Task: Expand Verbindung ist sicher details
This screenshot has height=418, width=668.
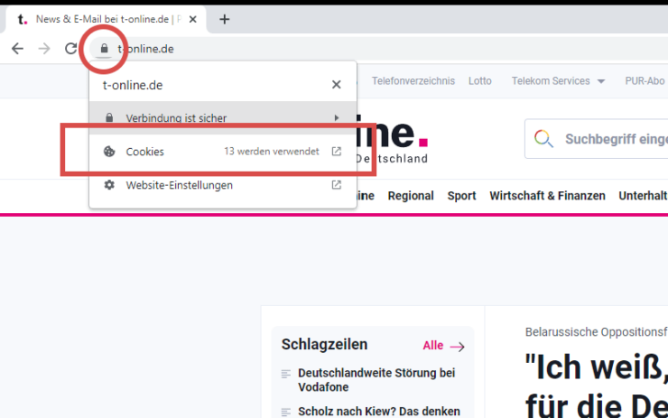Action: coord(223,117)
